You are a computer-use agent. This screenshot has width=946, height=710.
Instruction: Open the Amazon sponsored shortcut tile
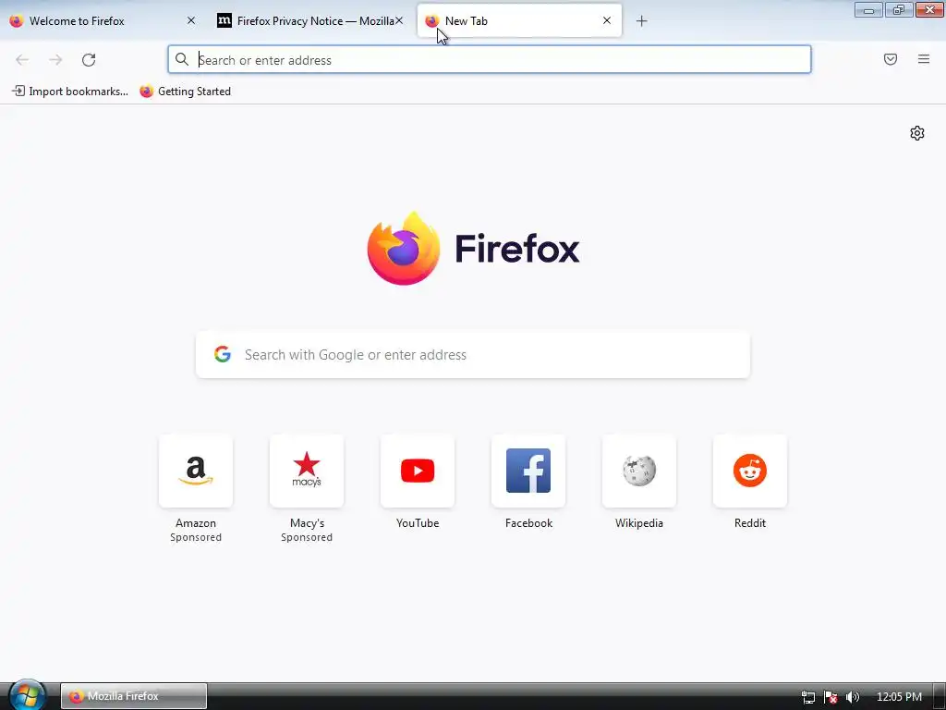coord(196,471)
